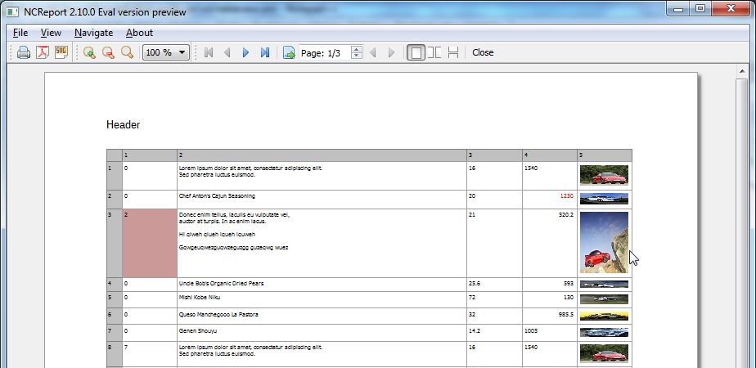Click the pink highlighted cell in row 3

coord(150,243)
